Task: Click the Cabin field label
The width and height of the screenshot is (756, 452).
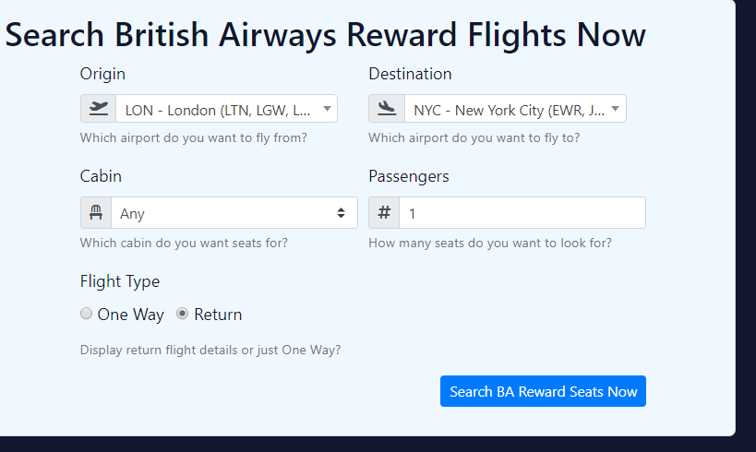Action: pyautogui.click(x=101, y=176)
